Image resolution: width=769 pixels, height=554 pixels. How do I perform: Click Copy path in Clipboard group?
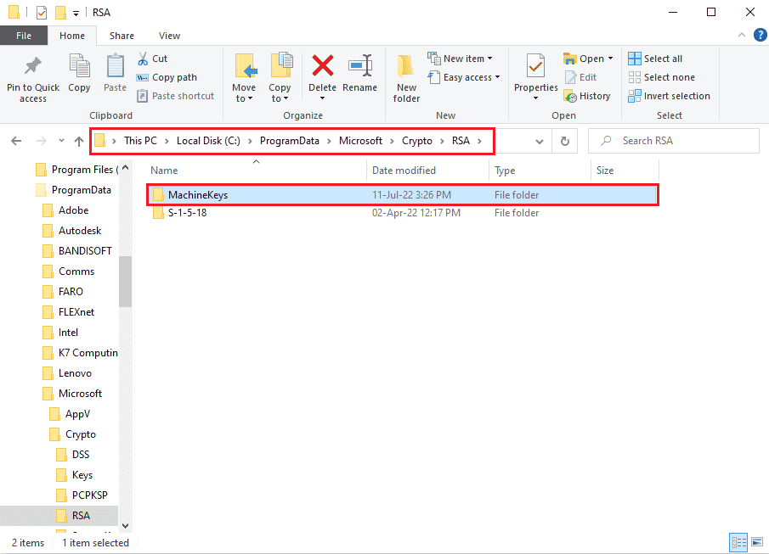(167, 77)
